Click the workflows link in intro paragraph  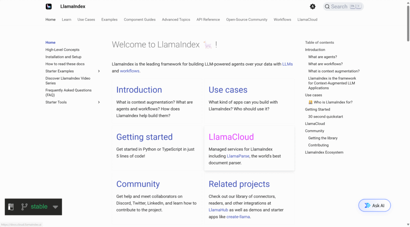pos(129,71)
